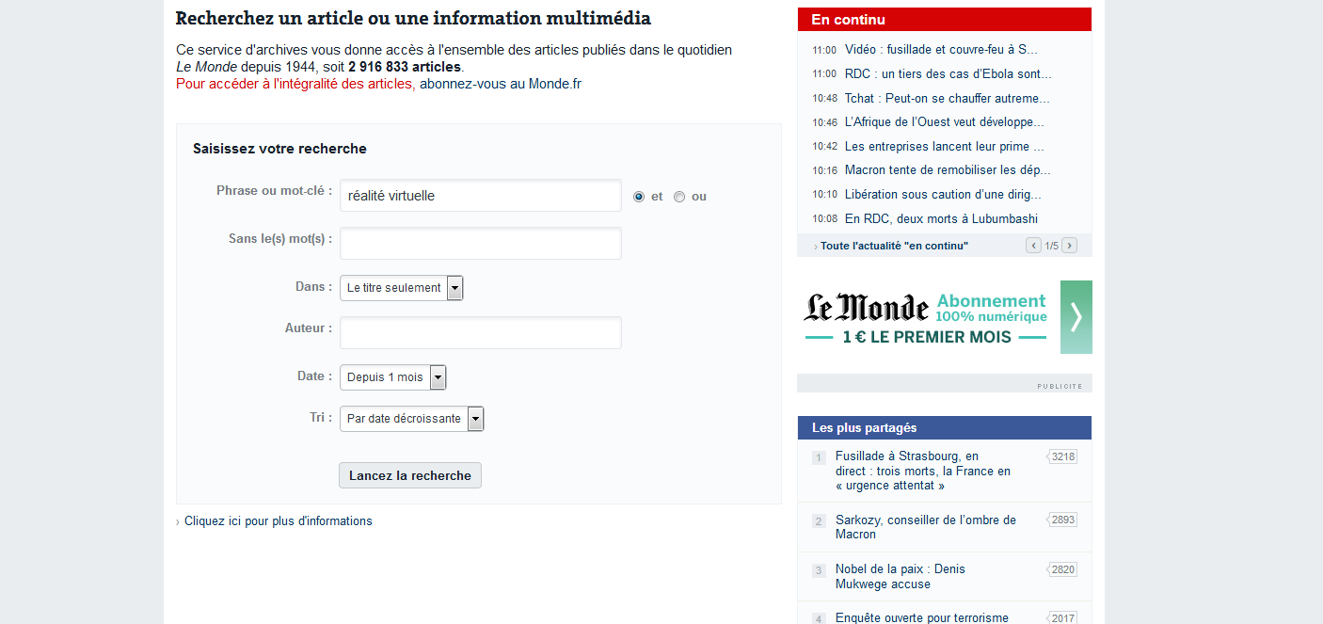
Task: Click the 2820 share count badge
Action: coord(1062,569)
